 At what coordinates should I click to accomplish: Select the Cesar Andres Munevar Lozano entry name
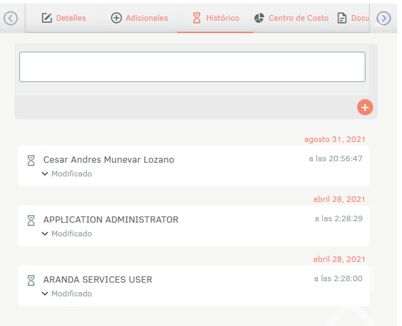[x=109, y=160]
